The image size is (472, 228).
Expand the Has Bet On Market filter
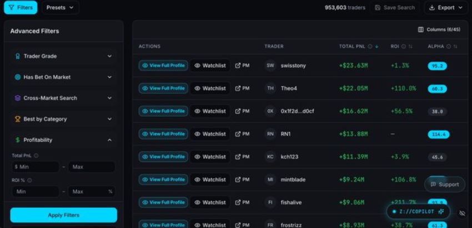(x=63, y=77)
